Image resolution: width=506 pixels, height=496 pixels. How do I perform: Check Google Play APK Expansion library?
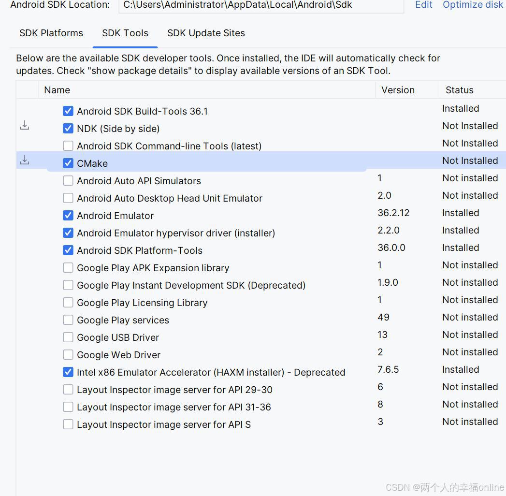(68, 268)
